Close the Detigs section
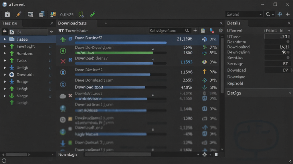This screenshot has width=293, height=164. point(290,93)
